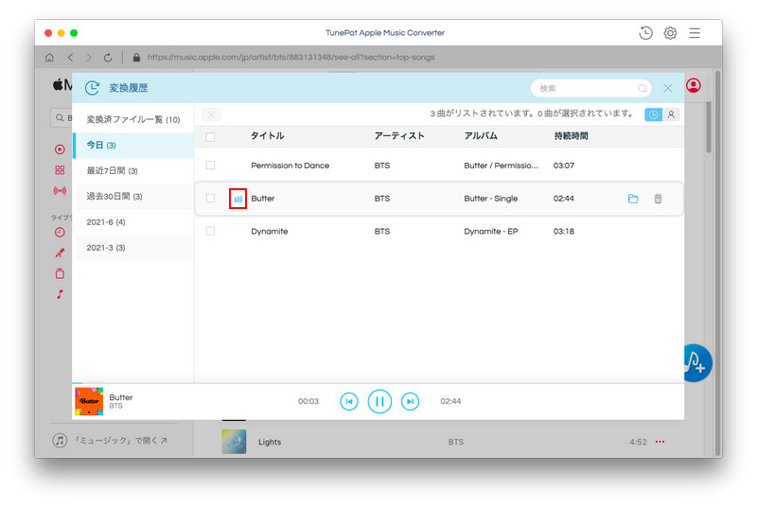The image size is (757, 507).
Task: Open Browse grid icon in Apple Music sidebar
Action: click(60, 170)
